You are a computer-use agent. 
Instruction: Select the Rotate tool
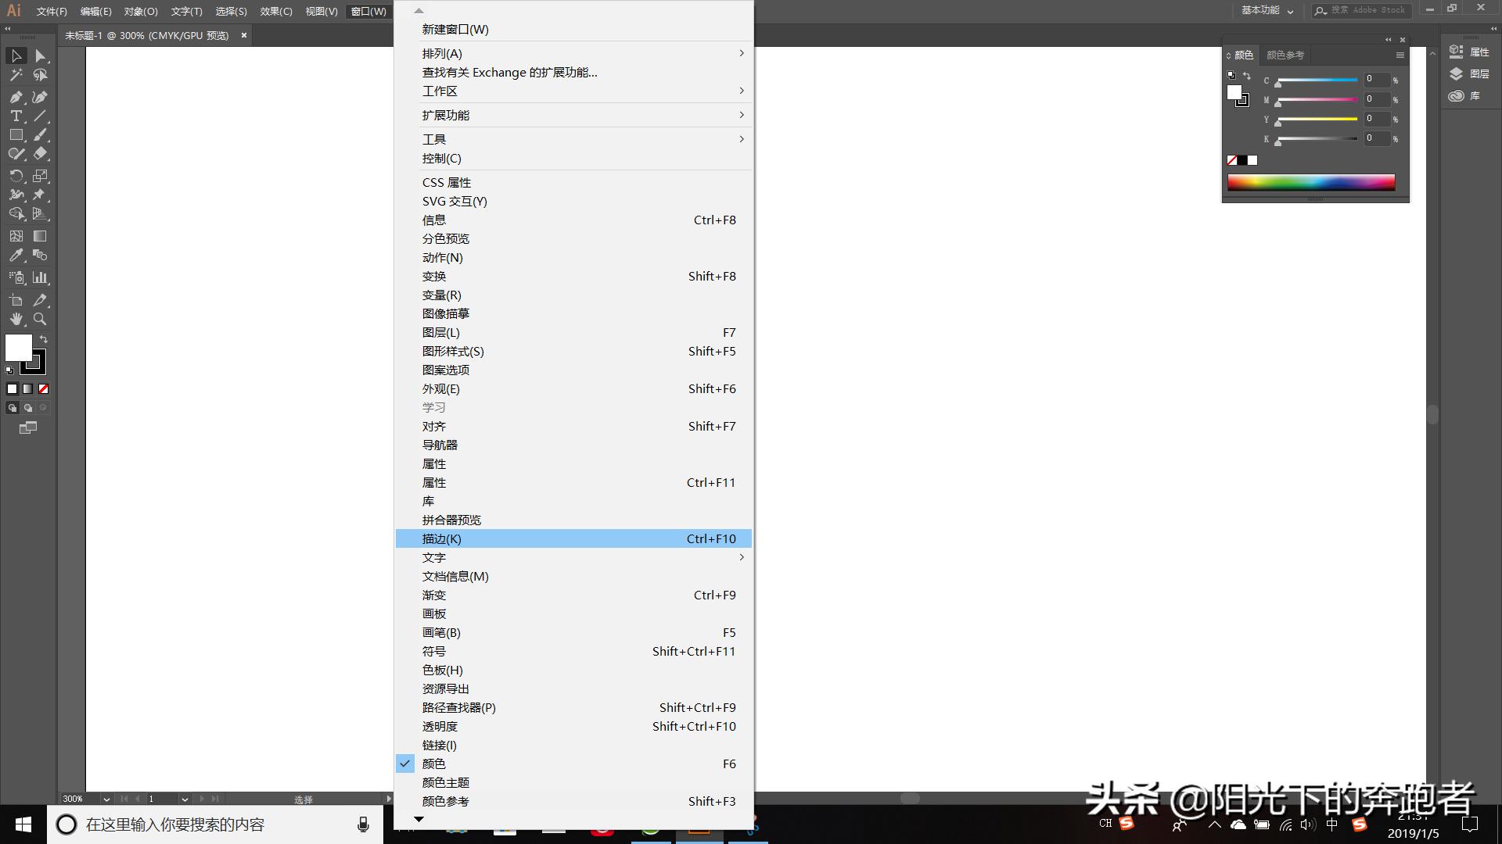(x=16, y=176)
